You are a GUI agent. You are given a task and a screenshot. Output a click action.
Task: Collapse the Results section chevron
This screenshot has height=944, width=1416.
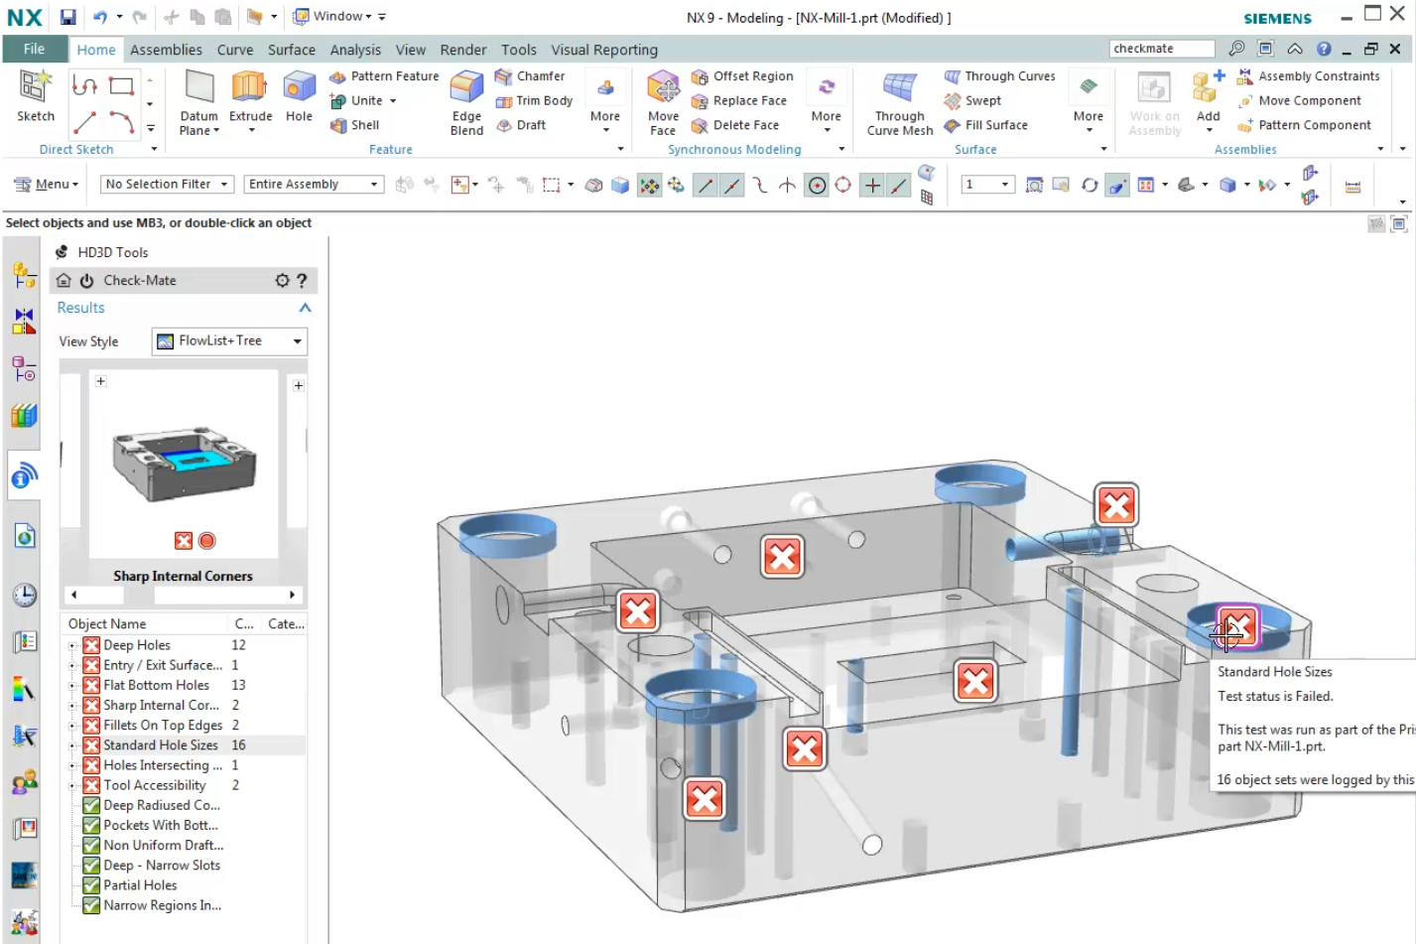click(x=306, y=308)
